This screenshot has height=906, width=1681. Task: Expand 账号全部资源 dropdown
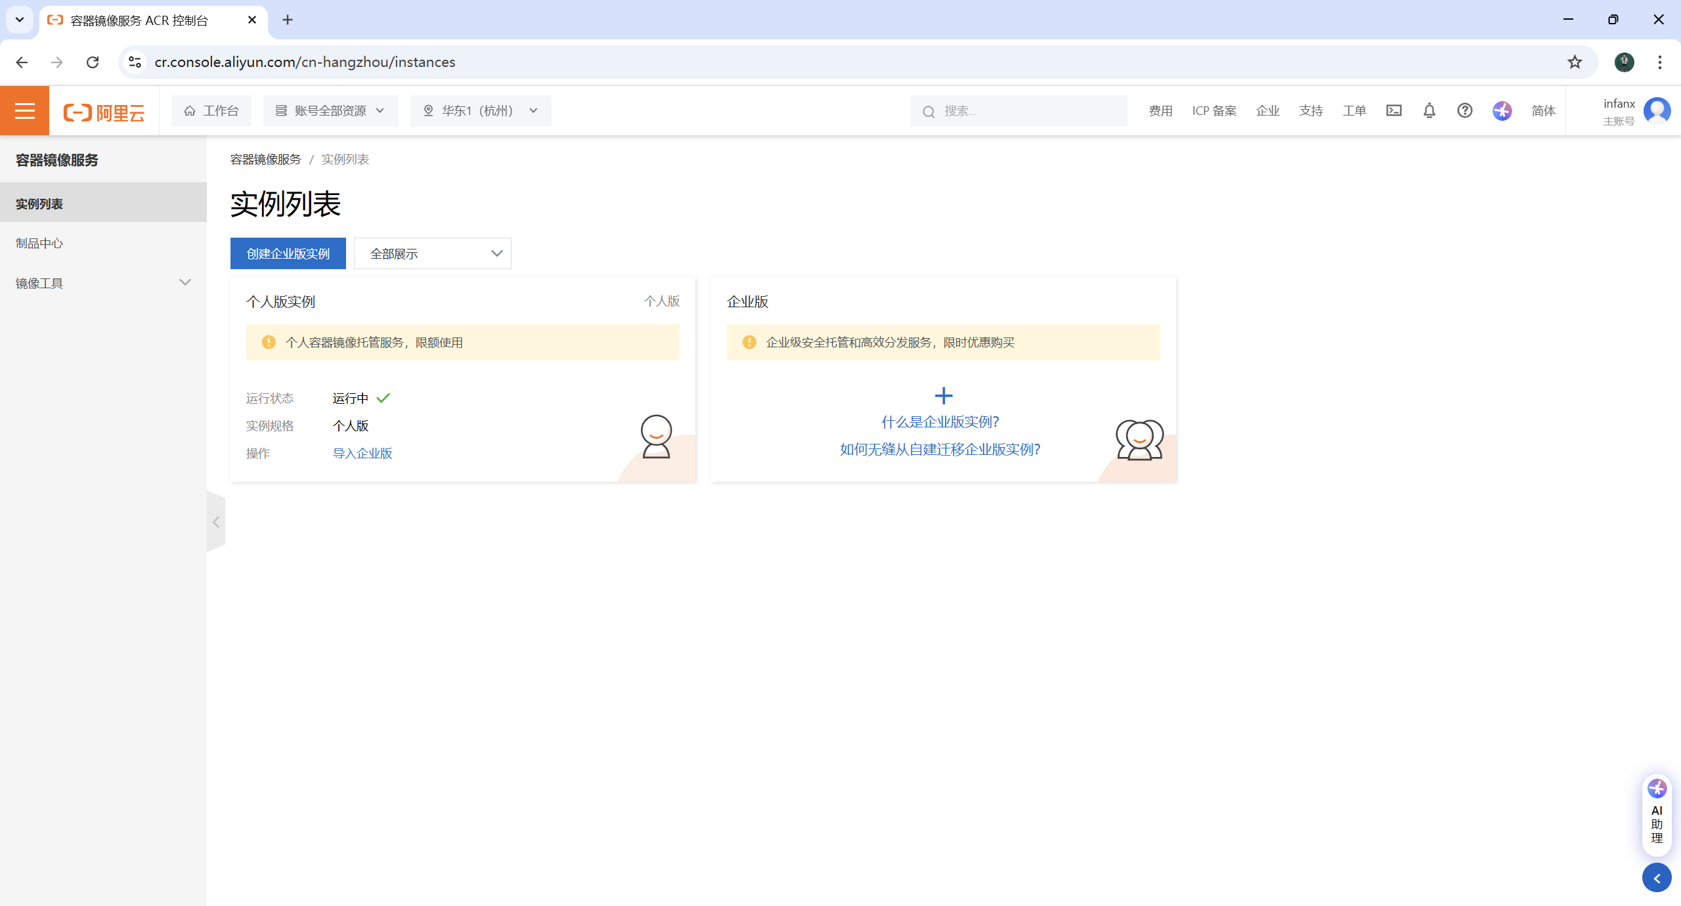tap(330, 111)
